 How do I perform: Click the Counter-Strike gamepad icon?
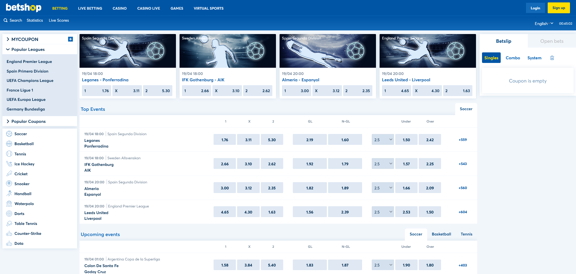9,233
